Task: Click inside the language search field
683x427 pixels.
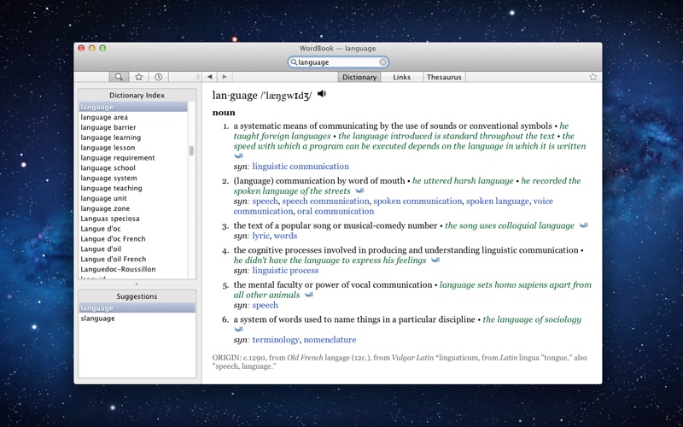Action: [x=337, y=62]
